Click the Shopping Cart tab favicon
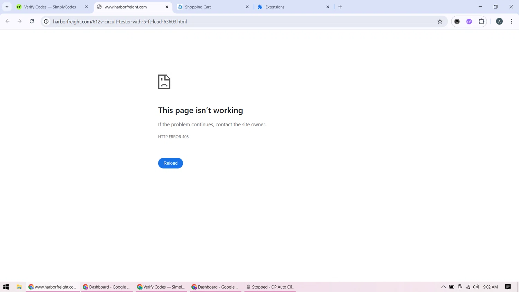The width and height of the screenshot is (519, 292). 180,7
